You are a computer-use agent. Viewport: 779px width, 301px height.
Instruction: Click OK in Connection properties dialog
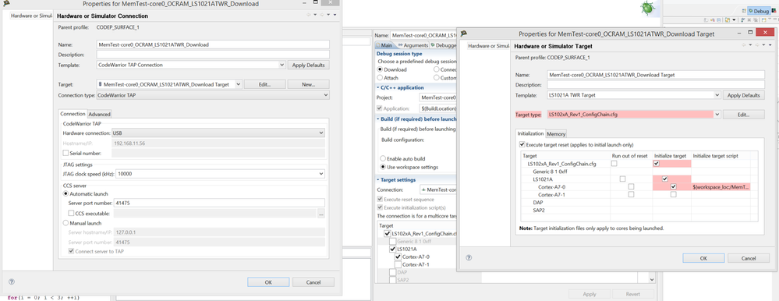click(x=267, y=282)
